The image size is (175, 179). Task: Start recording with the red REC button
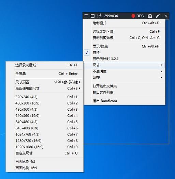pyautogui.click(x=137, y=16)
